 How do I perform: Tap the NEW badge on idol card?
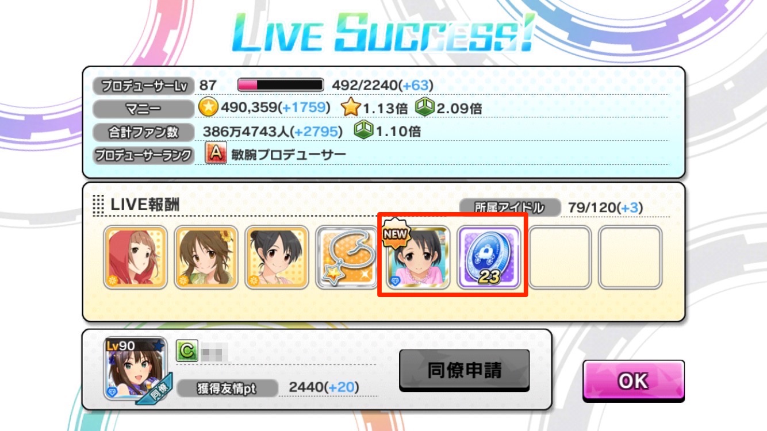point(397,233)
